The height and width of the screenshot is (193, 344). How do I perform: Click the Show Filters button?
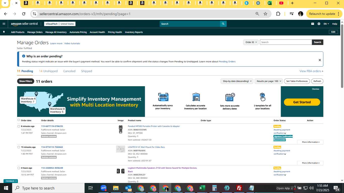click(x=26, y=81)
